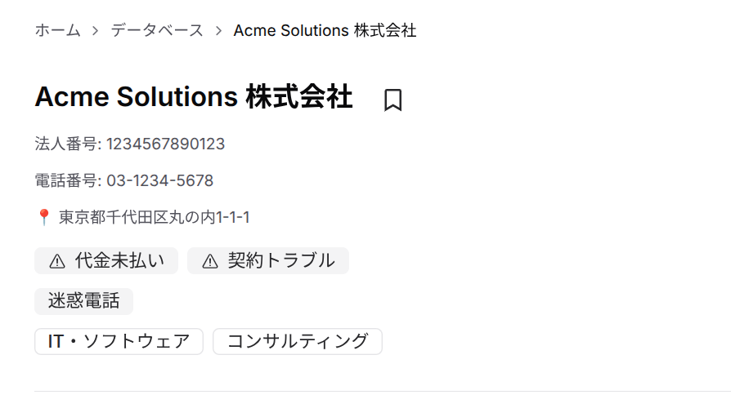The width and height of the screenshot is (731, 417).
Task: Click the 電話番号 label
Action: coord(67,180)
